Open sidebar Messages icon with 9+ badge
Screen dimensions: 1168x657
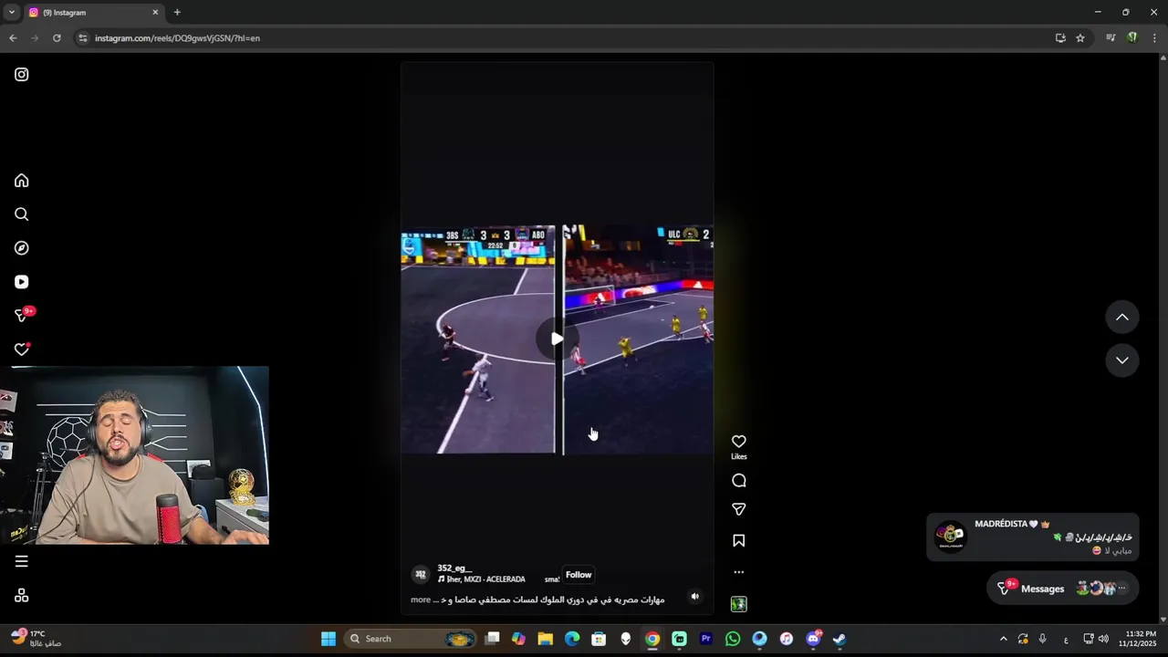pos(22,316)
